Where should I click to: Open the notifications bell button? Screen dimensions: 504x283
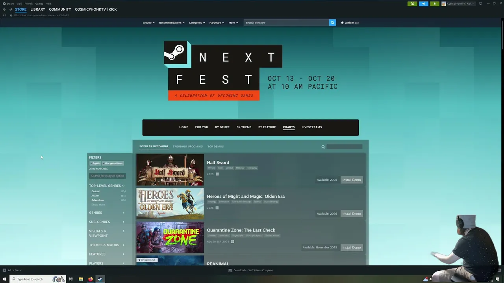tap(434, 4)
